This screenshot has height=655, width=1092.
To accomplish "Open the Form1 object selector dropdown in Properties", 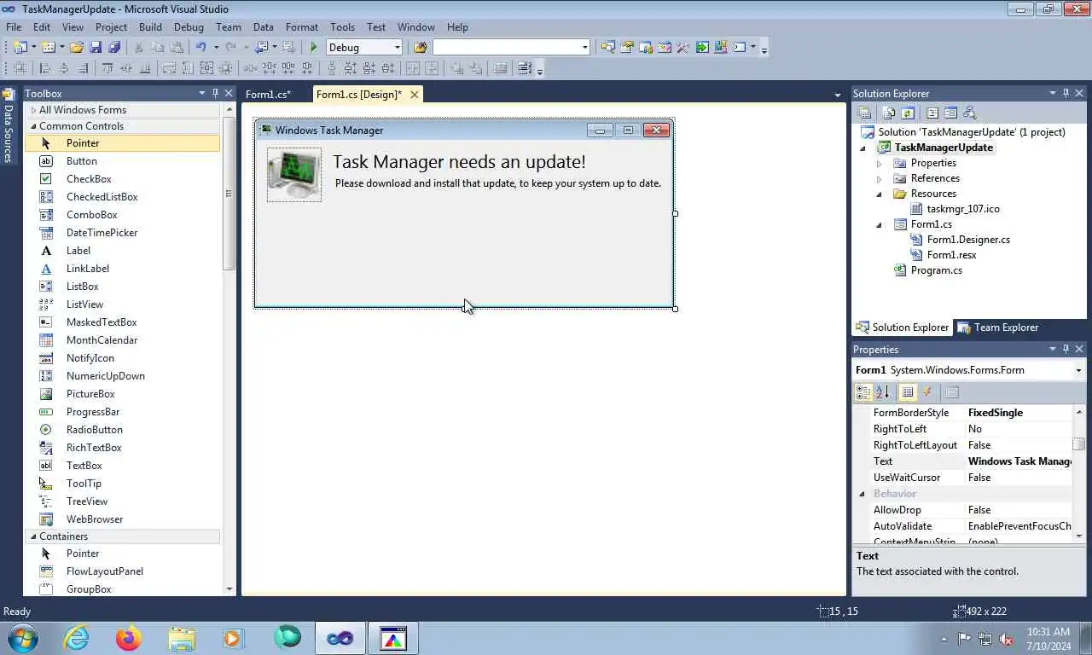I will (x=1078, y=370).
